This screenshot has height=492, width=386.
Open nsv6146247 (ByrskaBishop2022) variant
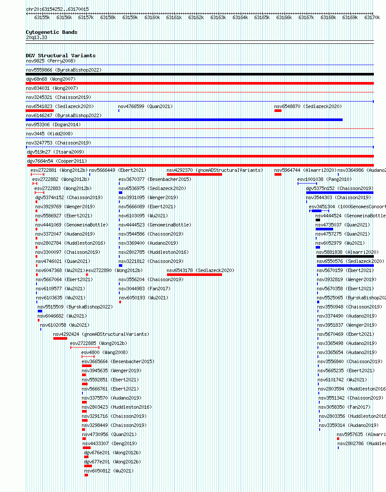tap(64, 115)
